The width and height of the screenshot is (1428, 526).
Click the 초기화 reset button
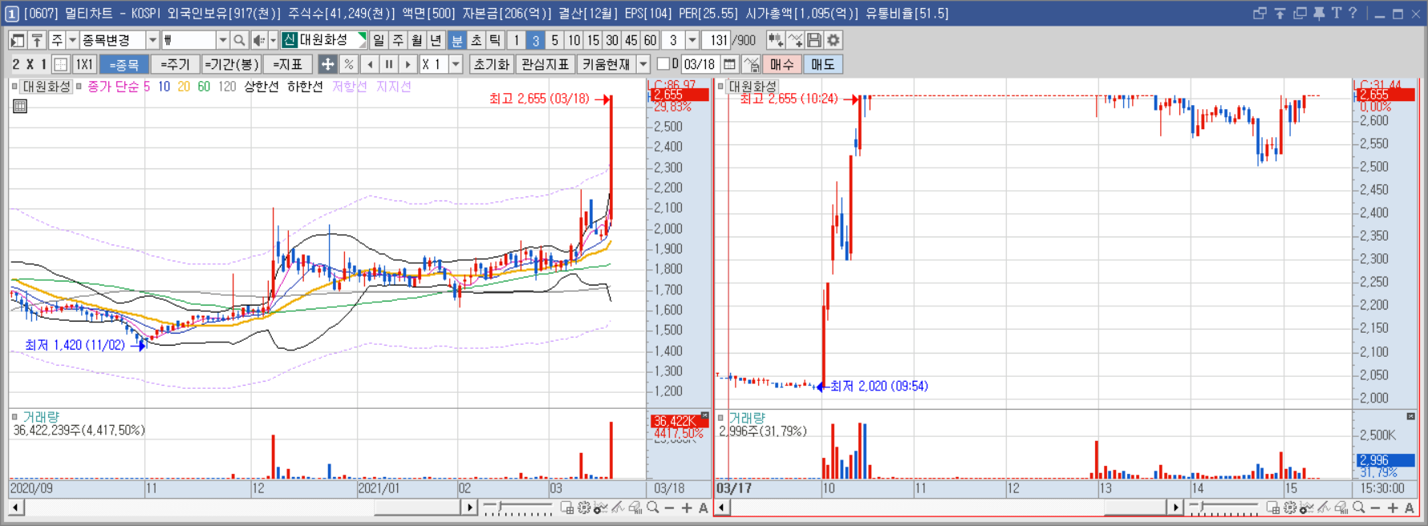[x=491, y=64]
